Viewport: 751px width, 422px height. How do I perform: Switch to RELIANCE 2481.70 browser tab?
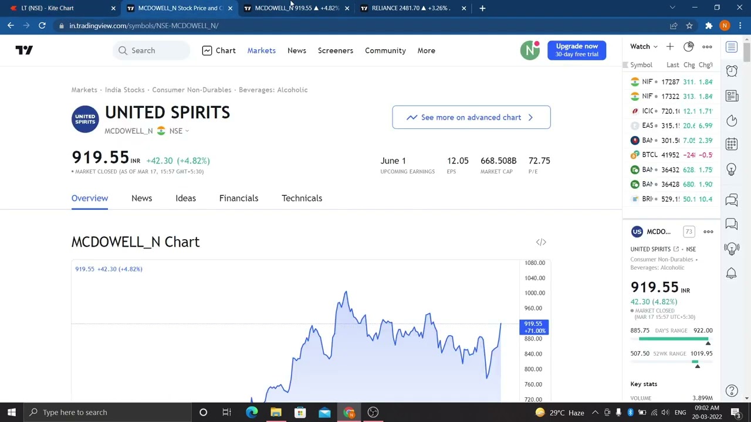point(414,8)
